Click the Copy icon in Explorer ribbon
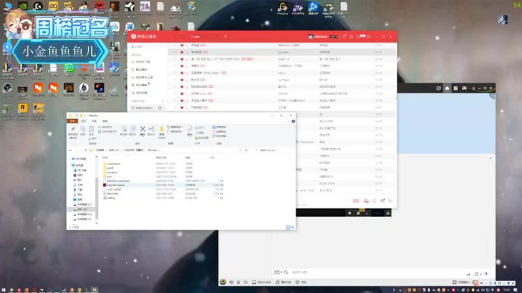Image resolution: width=522 pixels, height=293 pixels. click(83, 131)
